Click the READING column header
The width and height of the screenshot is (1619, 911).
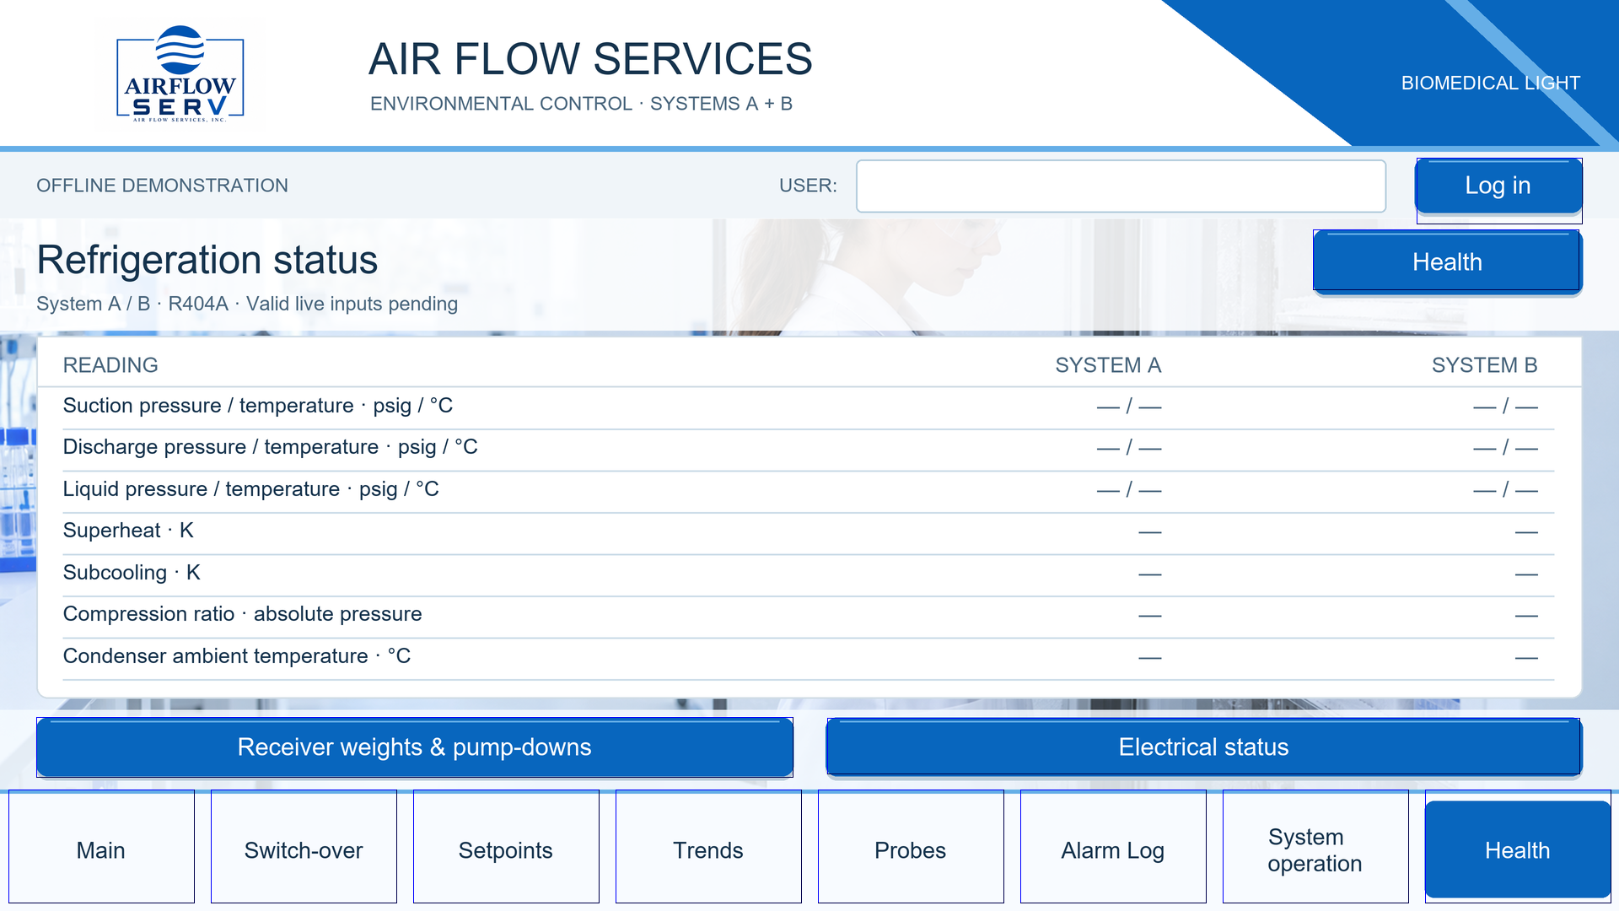(x=110, y=365)
